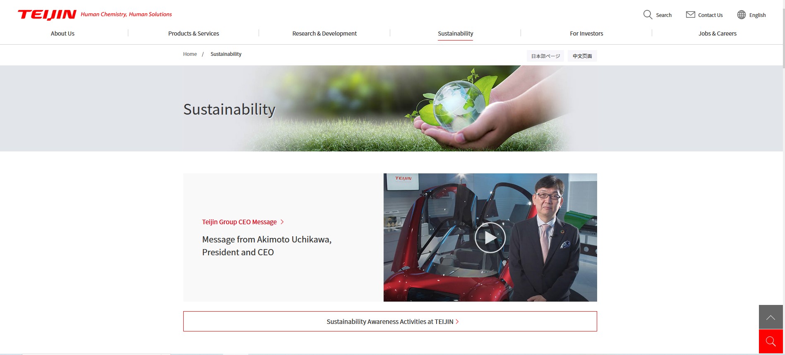Click the Sustainability breadcrumb text
Viewport: 785px width, 355px height.
[226, 54]
